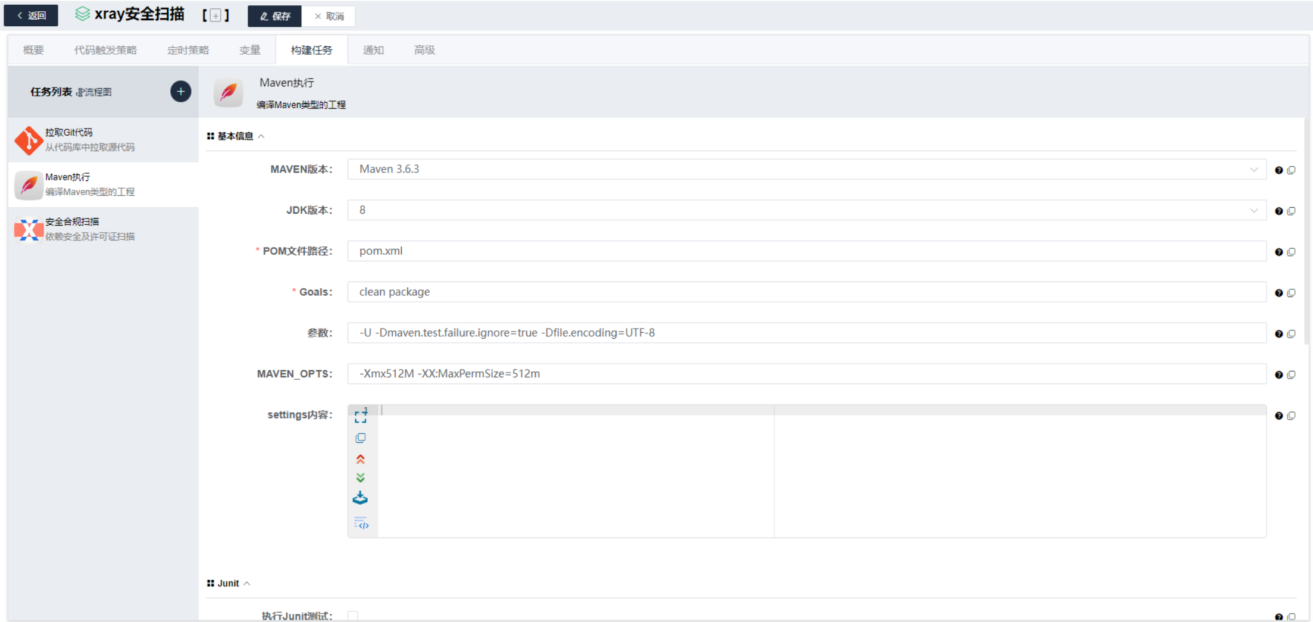Click copy icon next to settings内容
Screen dimensions: 1313x622
[1292, 416]
